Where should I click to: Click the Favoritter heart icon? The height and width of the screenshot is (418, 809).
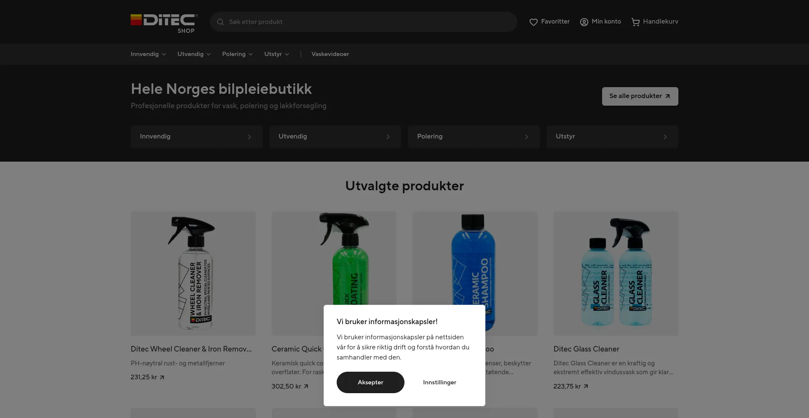click(533, 22)
